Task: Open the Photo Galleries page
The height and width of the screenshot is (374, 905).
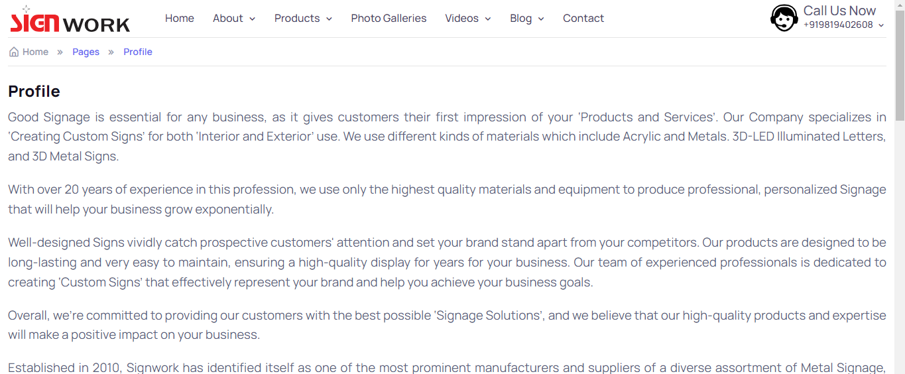Action: (x=389, y=19)
